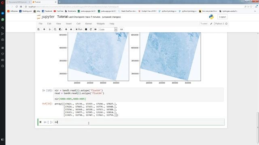259x145 pixels.
Task: Open the Booking.com bookmark
Action: click(25, 11)
